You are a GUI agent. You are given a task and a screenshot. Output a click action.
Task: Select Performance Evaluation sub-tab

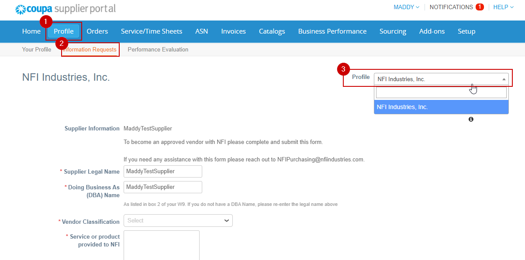(158, 50)
